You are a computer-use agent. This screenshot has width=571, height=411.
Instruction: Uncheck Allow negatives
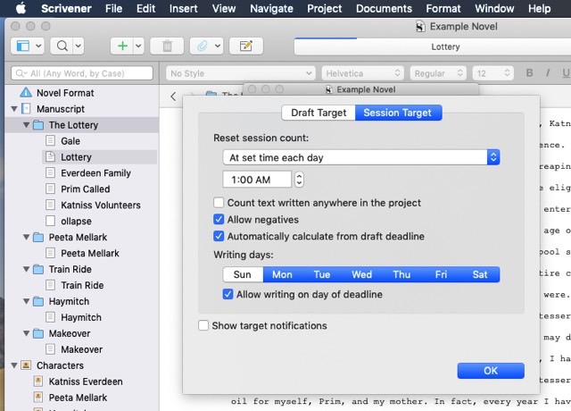pos(219,219)
